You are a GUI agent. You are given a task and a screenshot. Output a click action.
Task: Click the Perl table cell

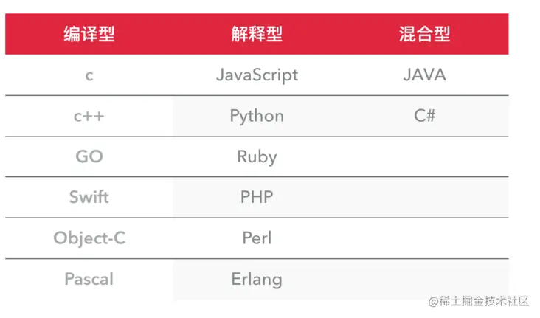(x=257, y=238)
